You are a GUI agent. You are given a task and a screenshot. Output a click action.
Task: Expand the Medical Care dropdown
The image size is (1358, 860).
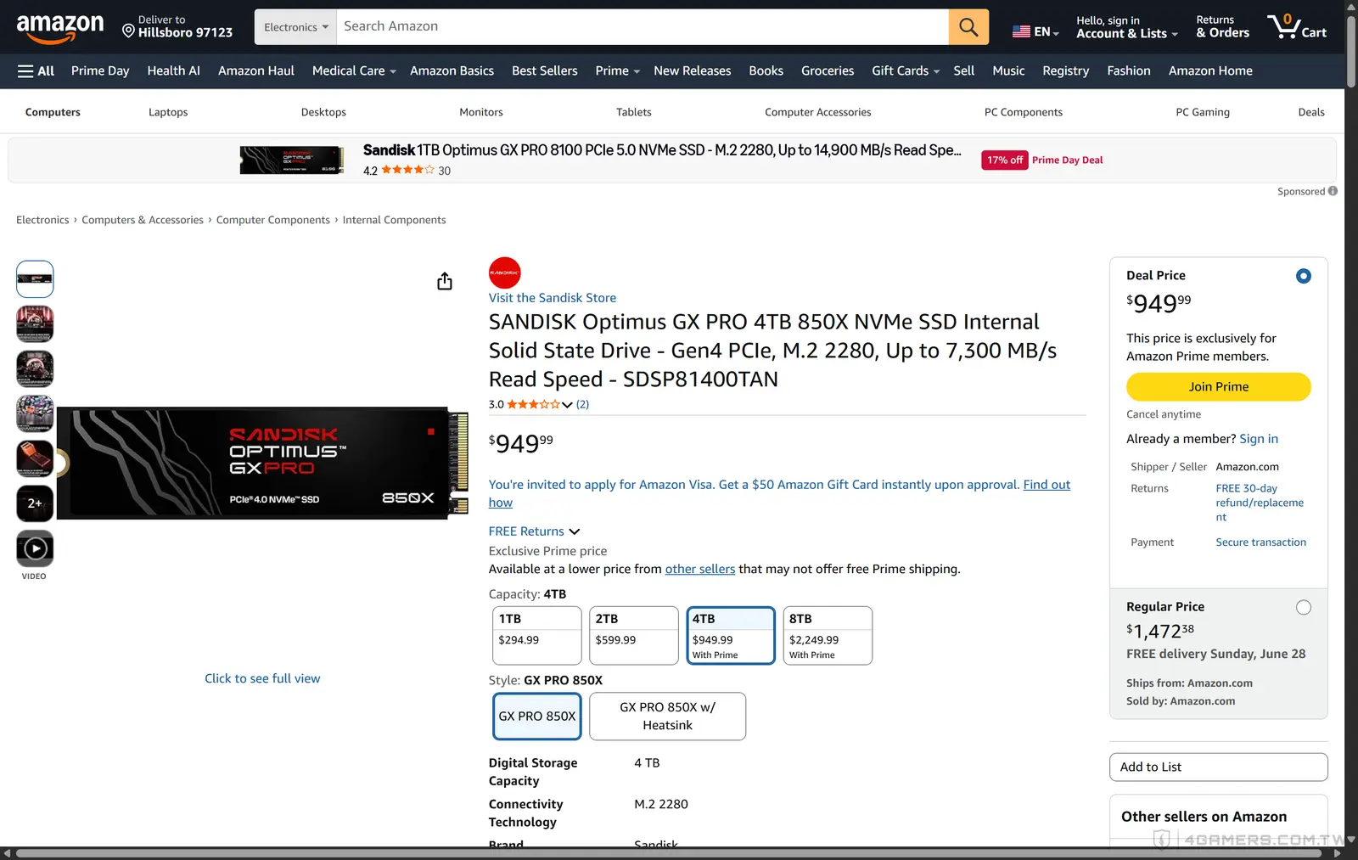click(x=354, y=71)
